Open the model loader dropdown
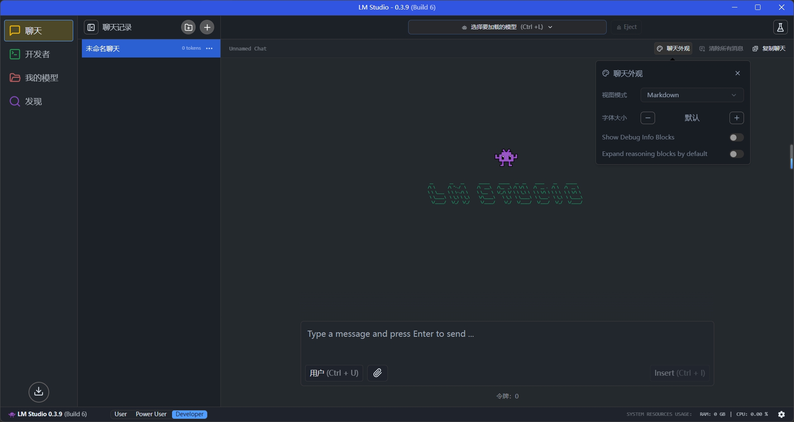Screen dimensions: 794x422 pyautogui.click(x=507, y=27)
